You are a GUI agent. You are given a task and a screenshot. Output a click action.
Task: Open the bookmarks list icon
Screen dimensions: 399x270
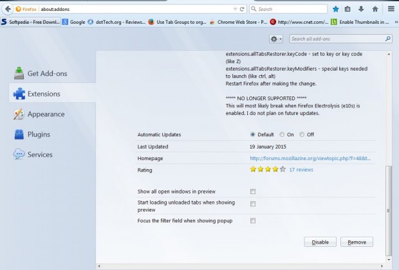(348, 9)
